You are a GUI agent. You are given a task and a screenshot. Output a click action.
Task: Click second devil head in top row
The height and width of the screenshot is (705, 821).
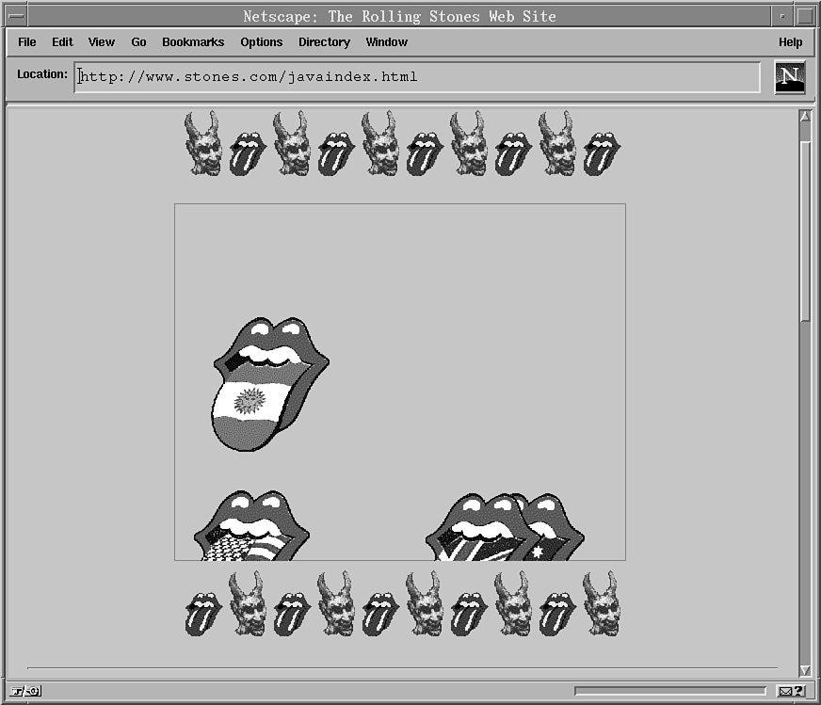291,143
